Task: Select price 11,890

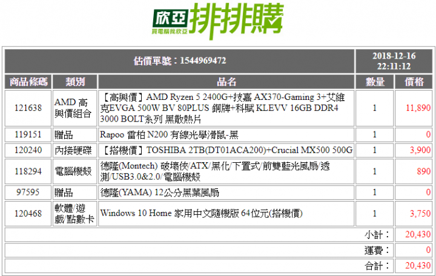Action: click(418, 108)
